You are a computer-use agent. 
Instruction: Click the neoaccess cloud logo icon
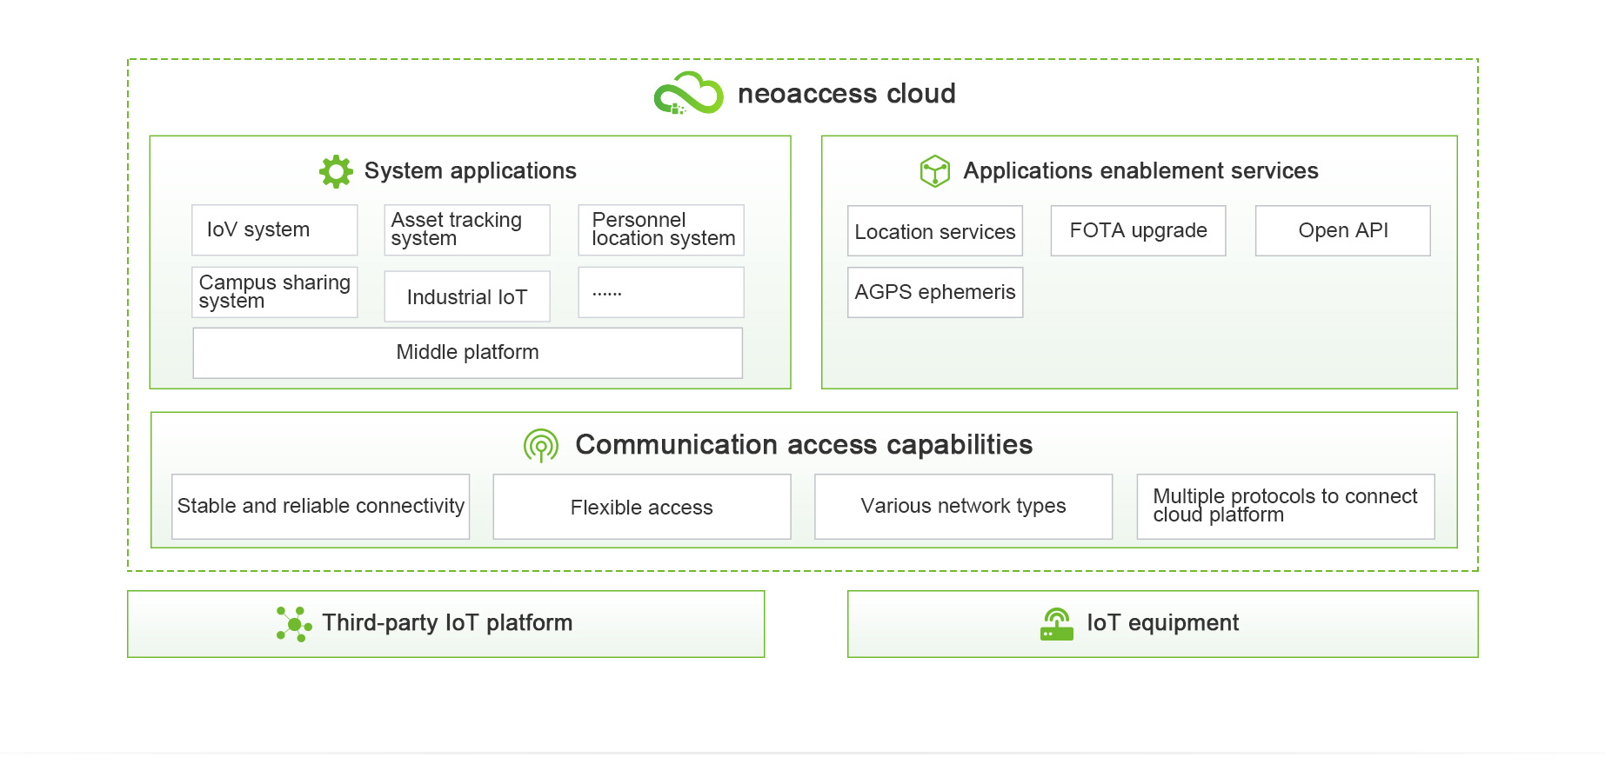[688, 93]
